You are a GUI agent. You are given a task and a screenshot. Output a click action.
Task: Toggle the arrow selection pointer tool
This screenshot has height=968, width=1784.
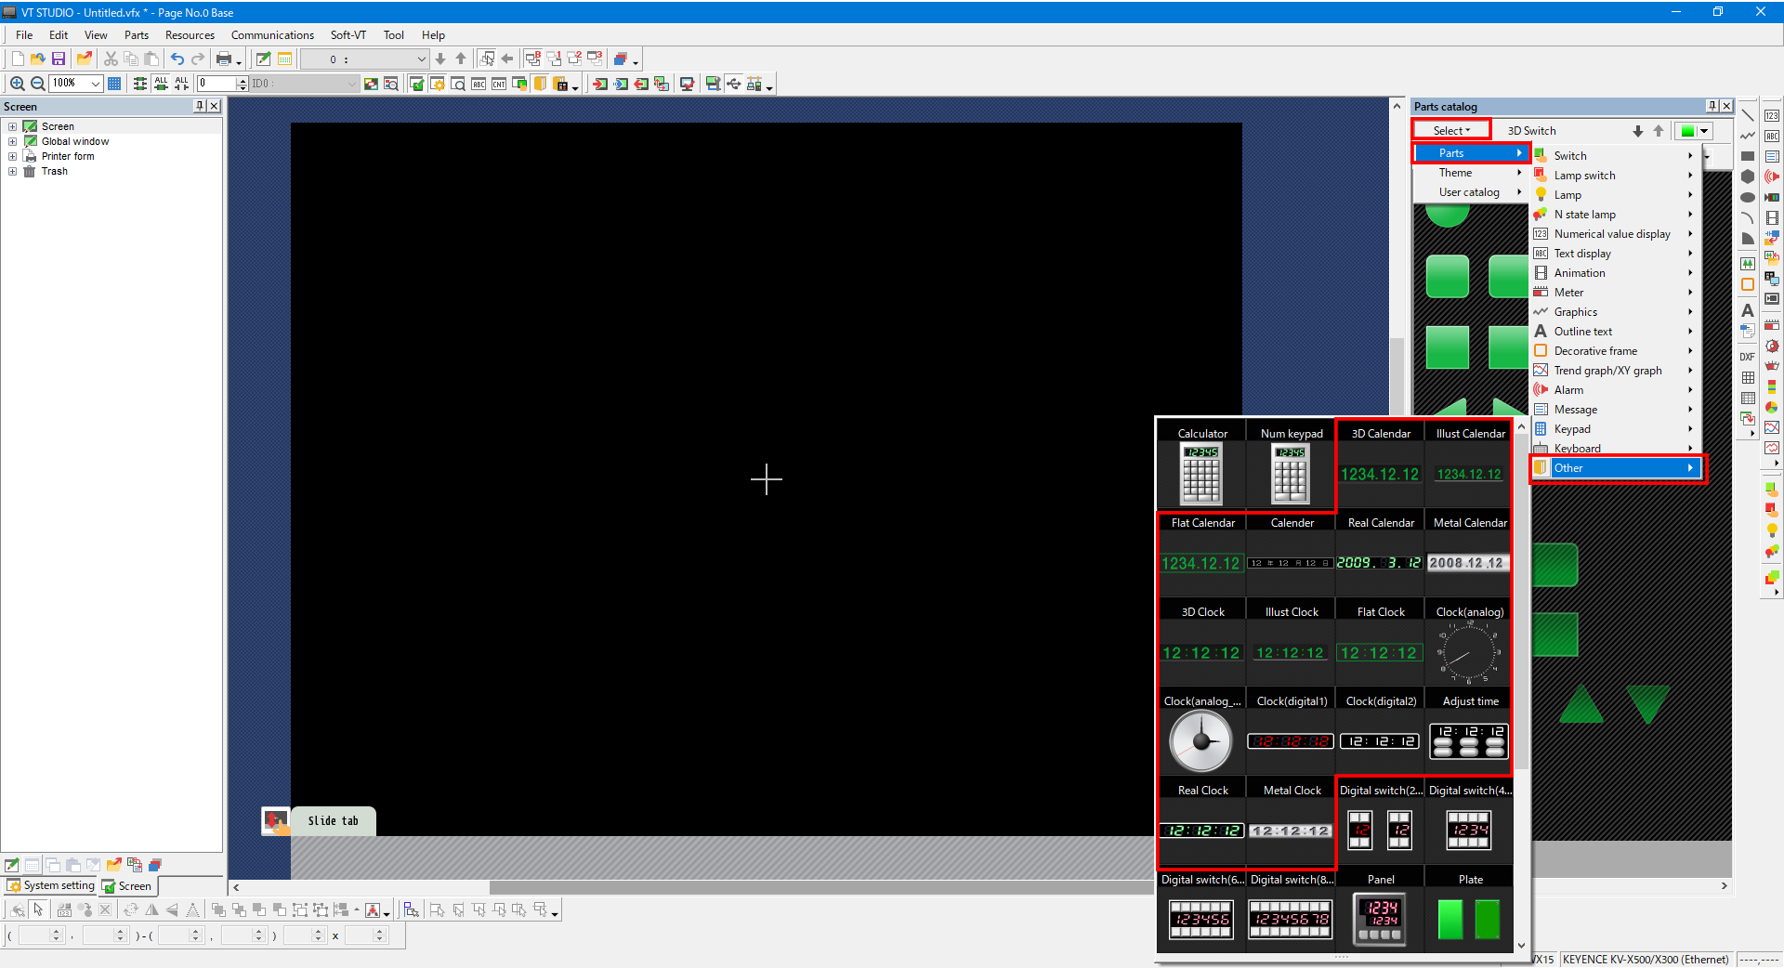38,909
